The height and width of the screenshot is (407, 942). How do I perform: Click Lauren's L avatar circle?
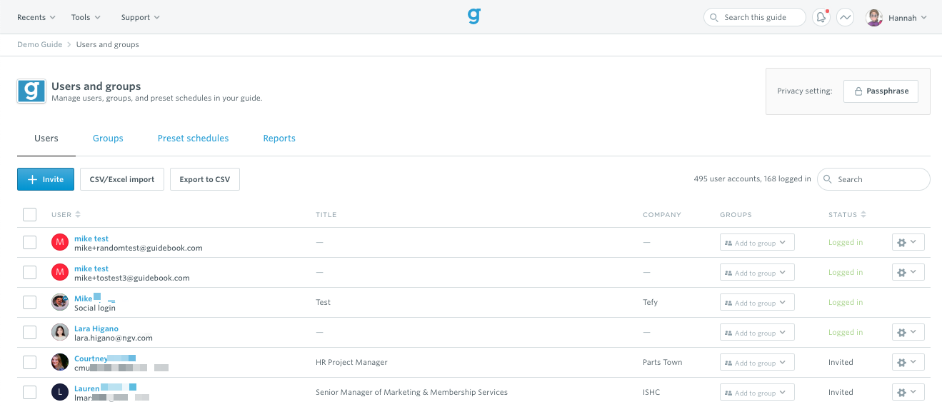click(x=60, y=392)
